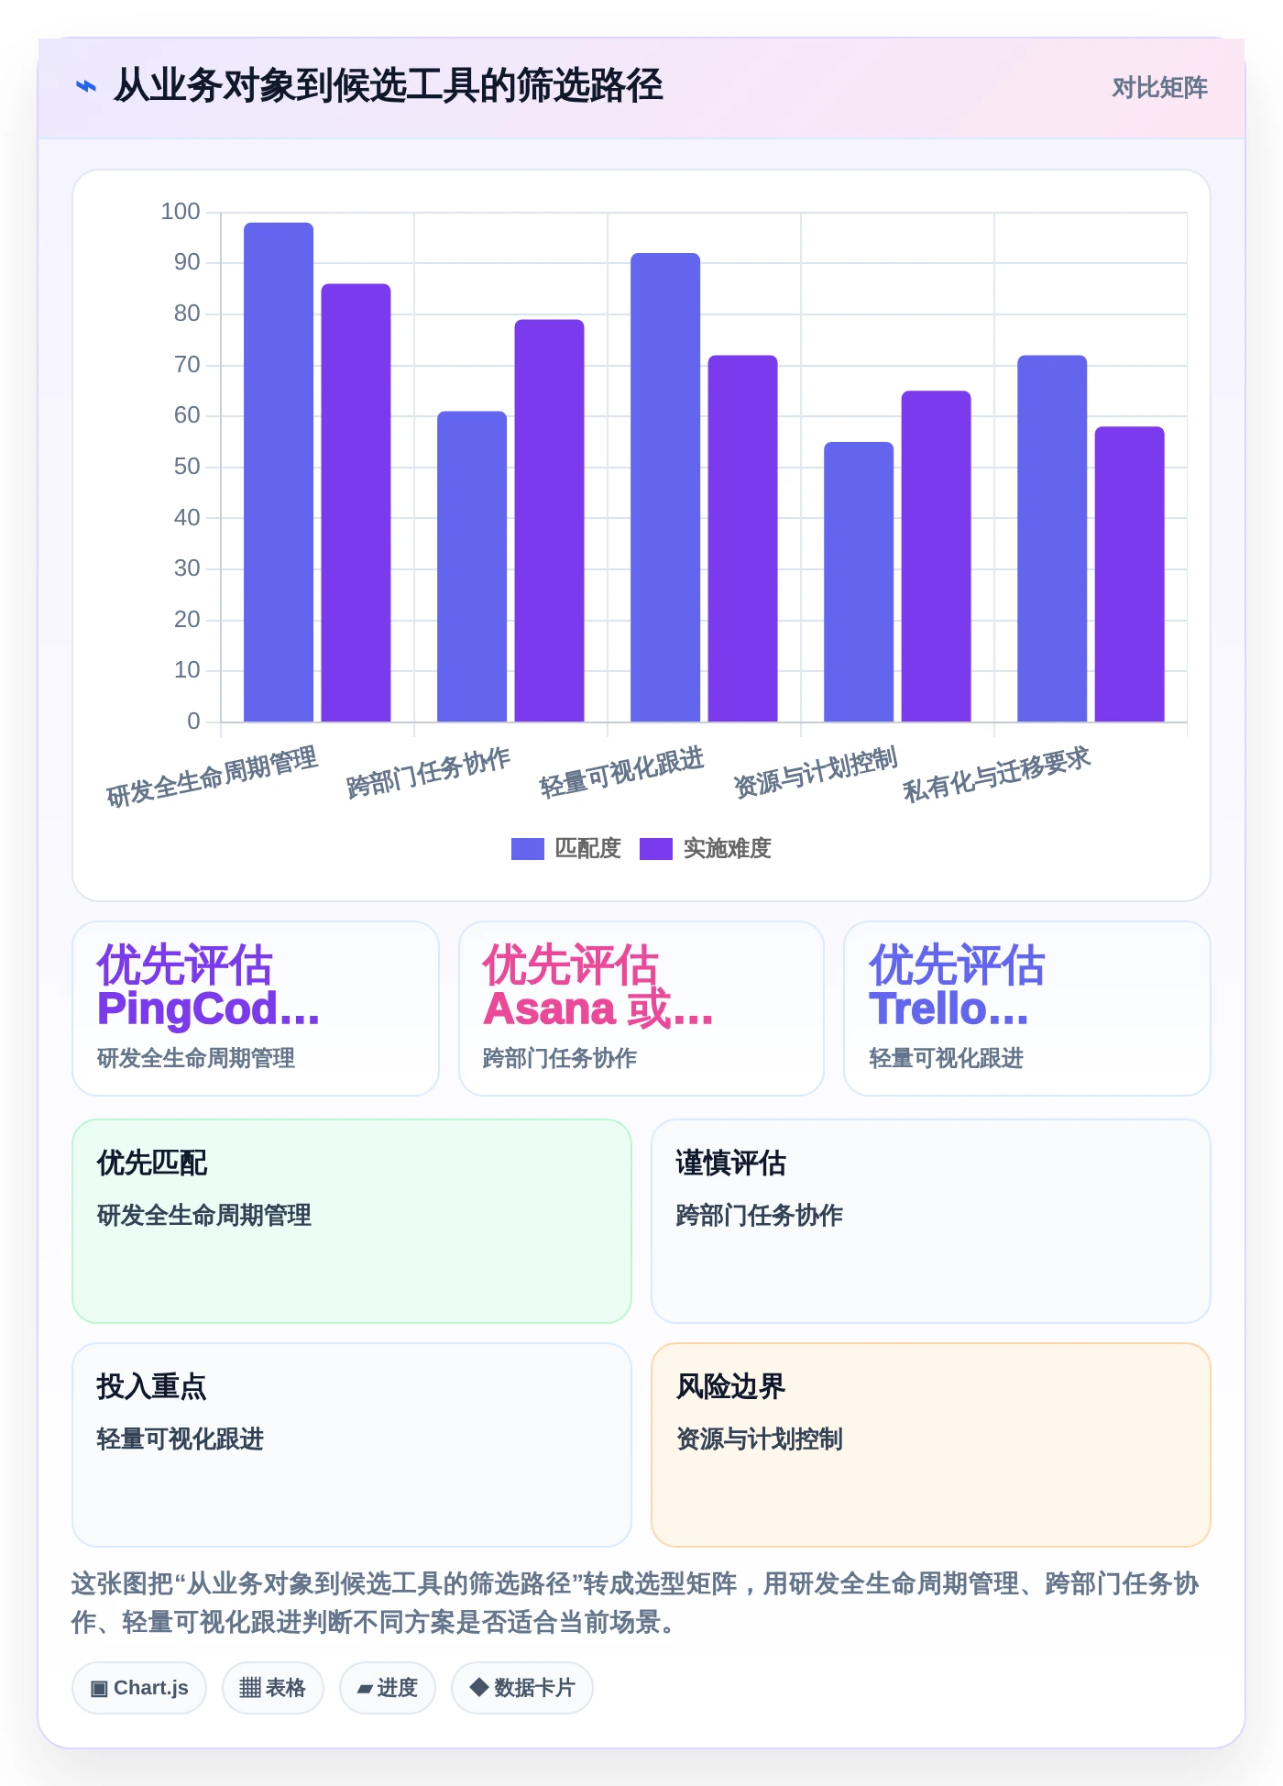Click the 匹配度 bar for 跨部门任务协作

click(472, 567)
